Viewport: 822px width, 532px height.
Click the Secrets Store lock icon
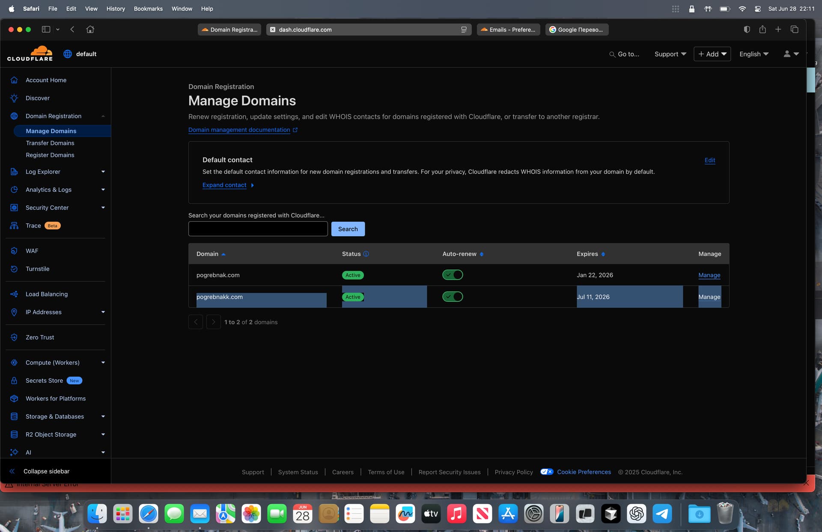coord(14,380)
